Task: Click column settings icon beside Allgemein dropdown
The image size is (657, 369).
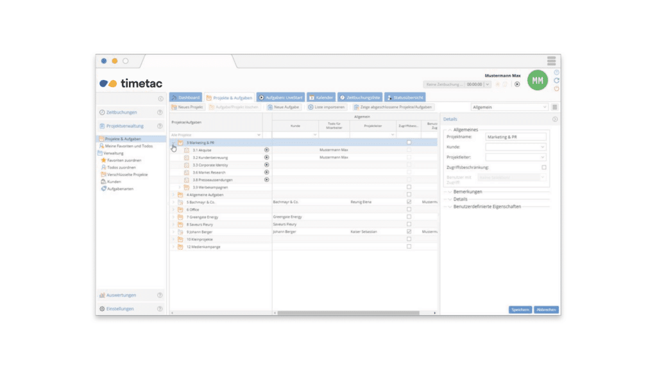Action: click(555, 107)
